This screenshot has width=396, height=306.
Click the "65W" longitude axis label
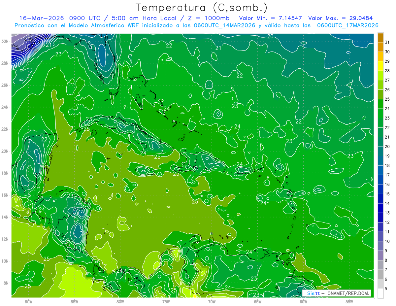[258, 301]
